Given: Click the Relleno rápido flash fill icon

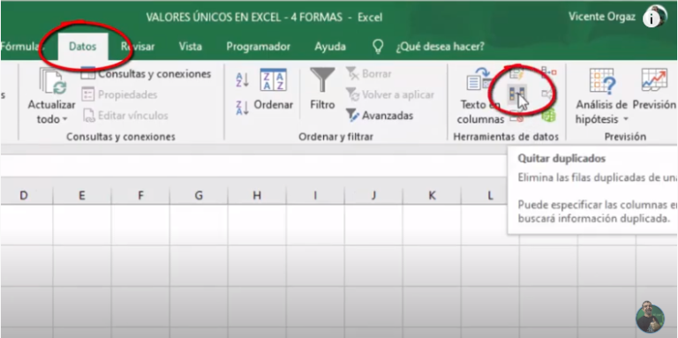Looking at the screenshot, I should point(516,73).
